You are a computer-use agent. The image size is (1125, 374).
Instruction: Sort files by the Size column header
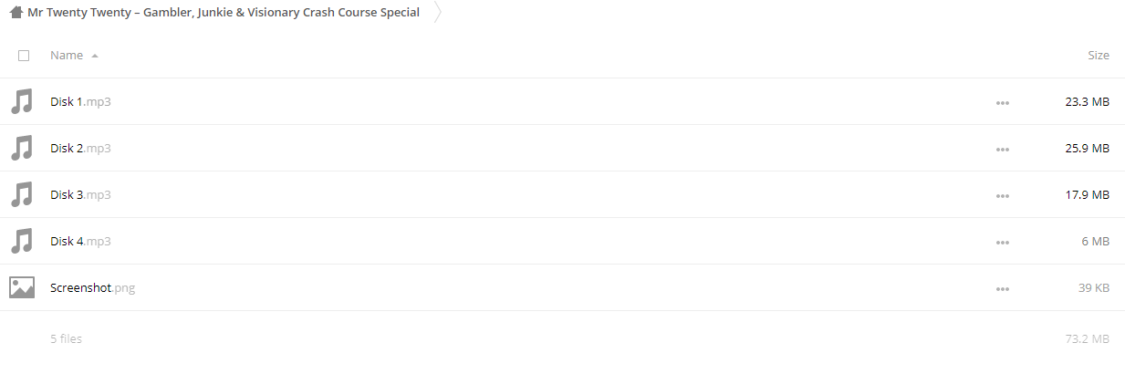tap(1099, 56)
